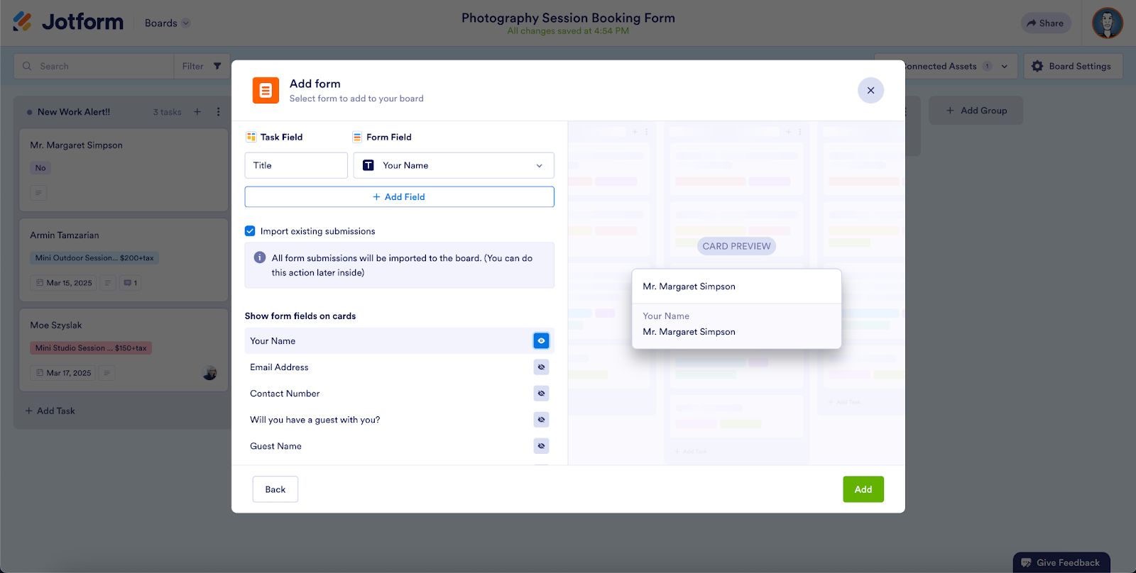Screen dimensions: 1136x573
Task: Click the Jotform logo icon
Action: tap(23, 22)
